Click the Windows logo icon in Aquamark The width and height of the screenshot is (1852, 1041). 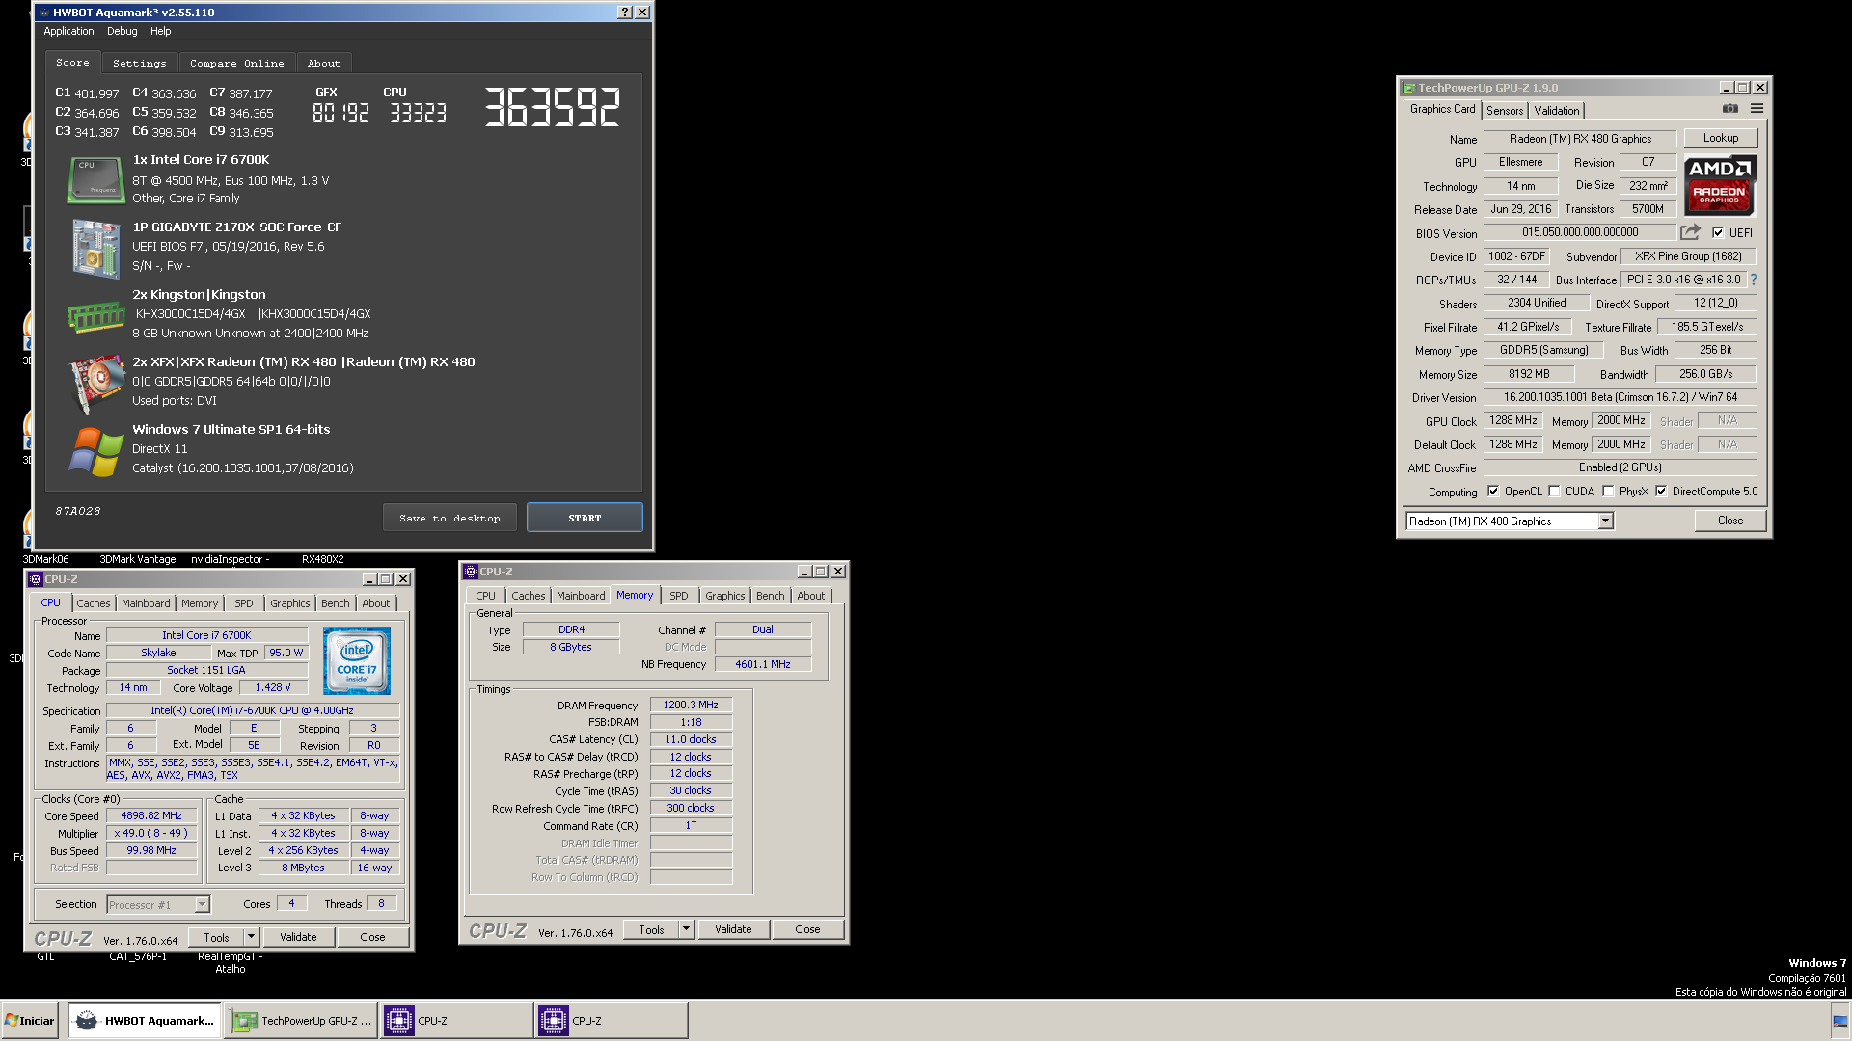(95, 451)
